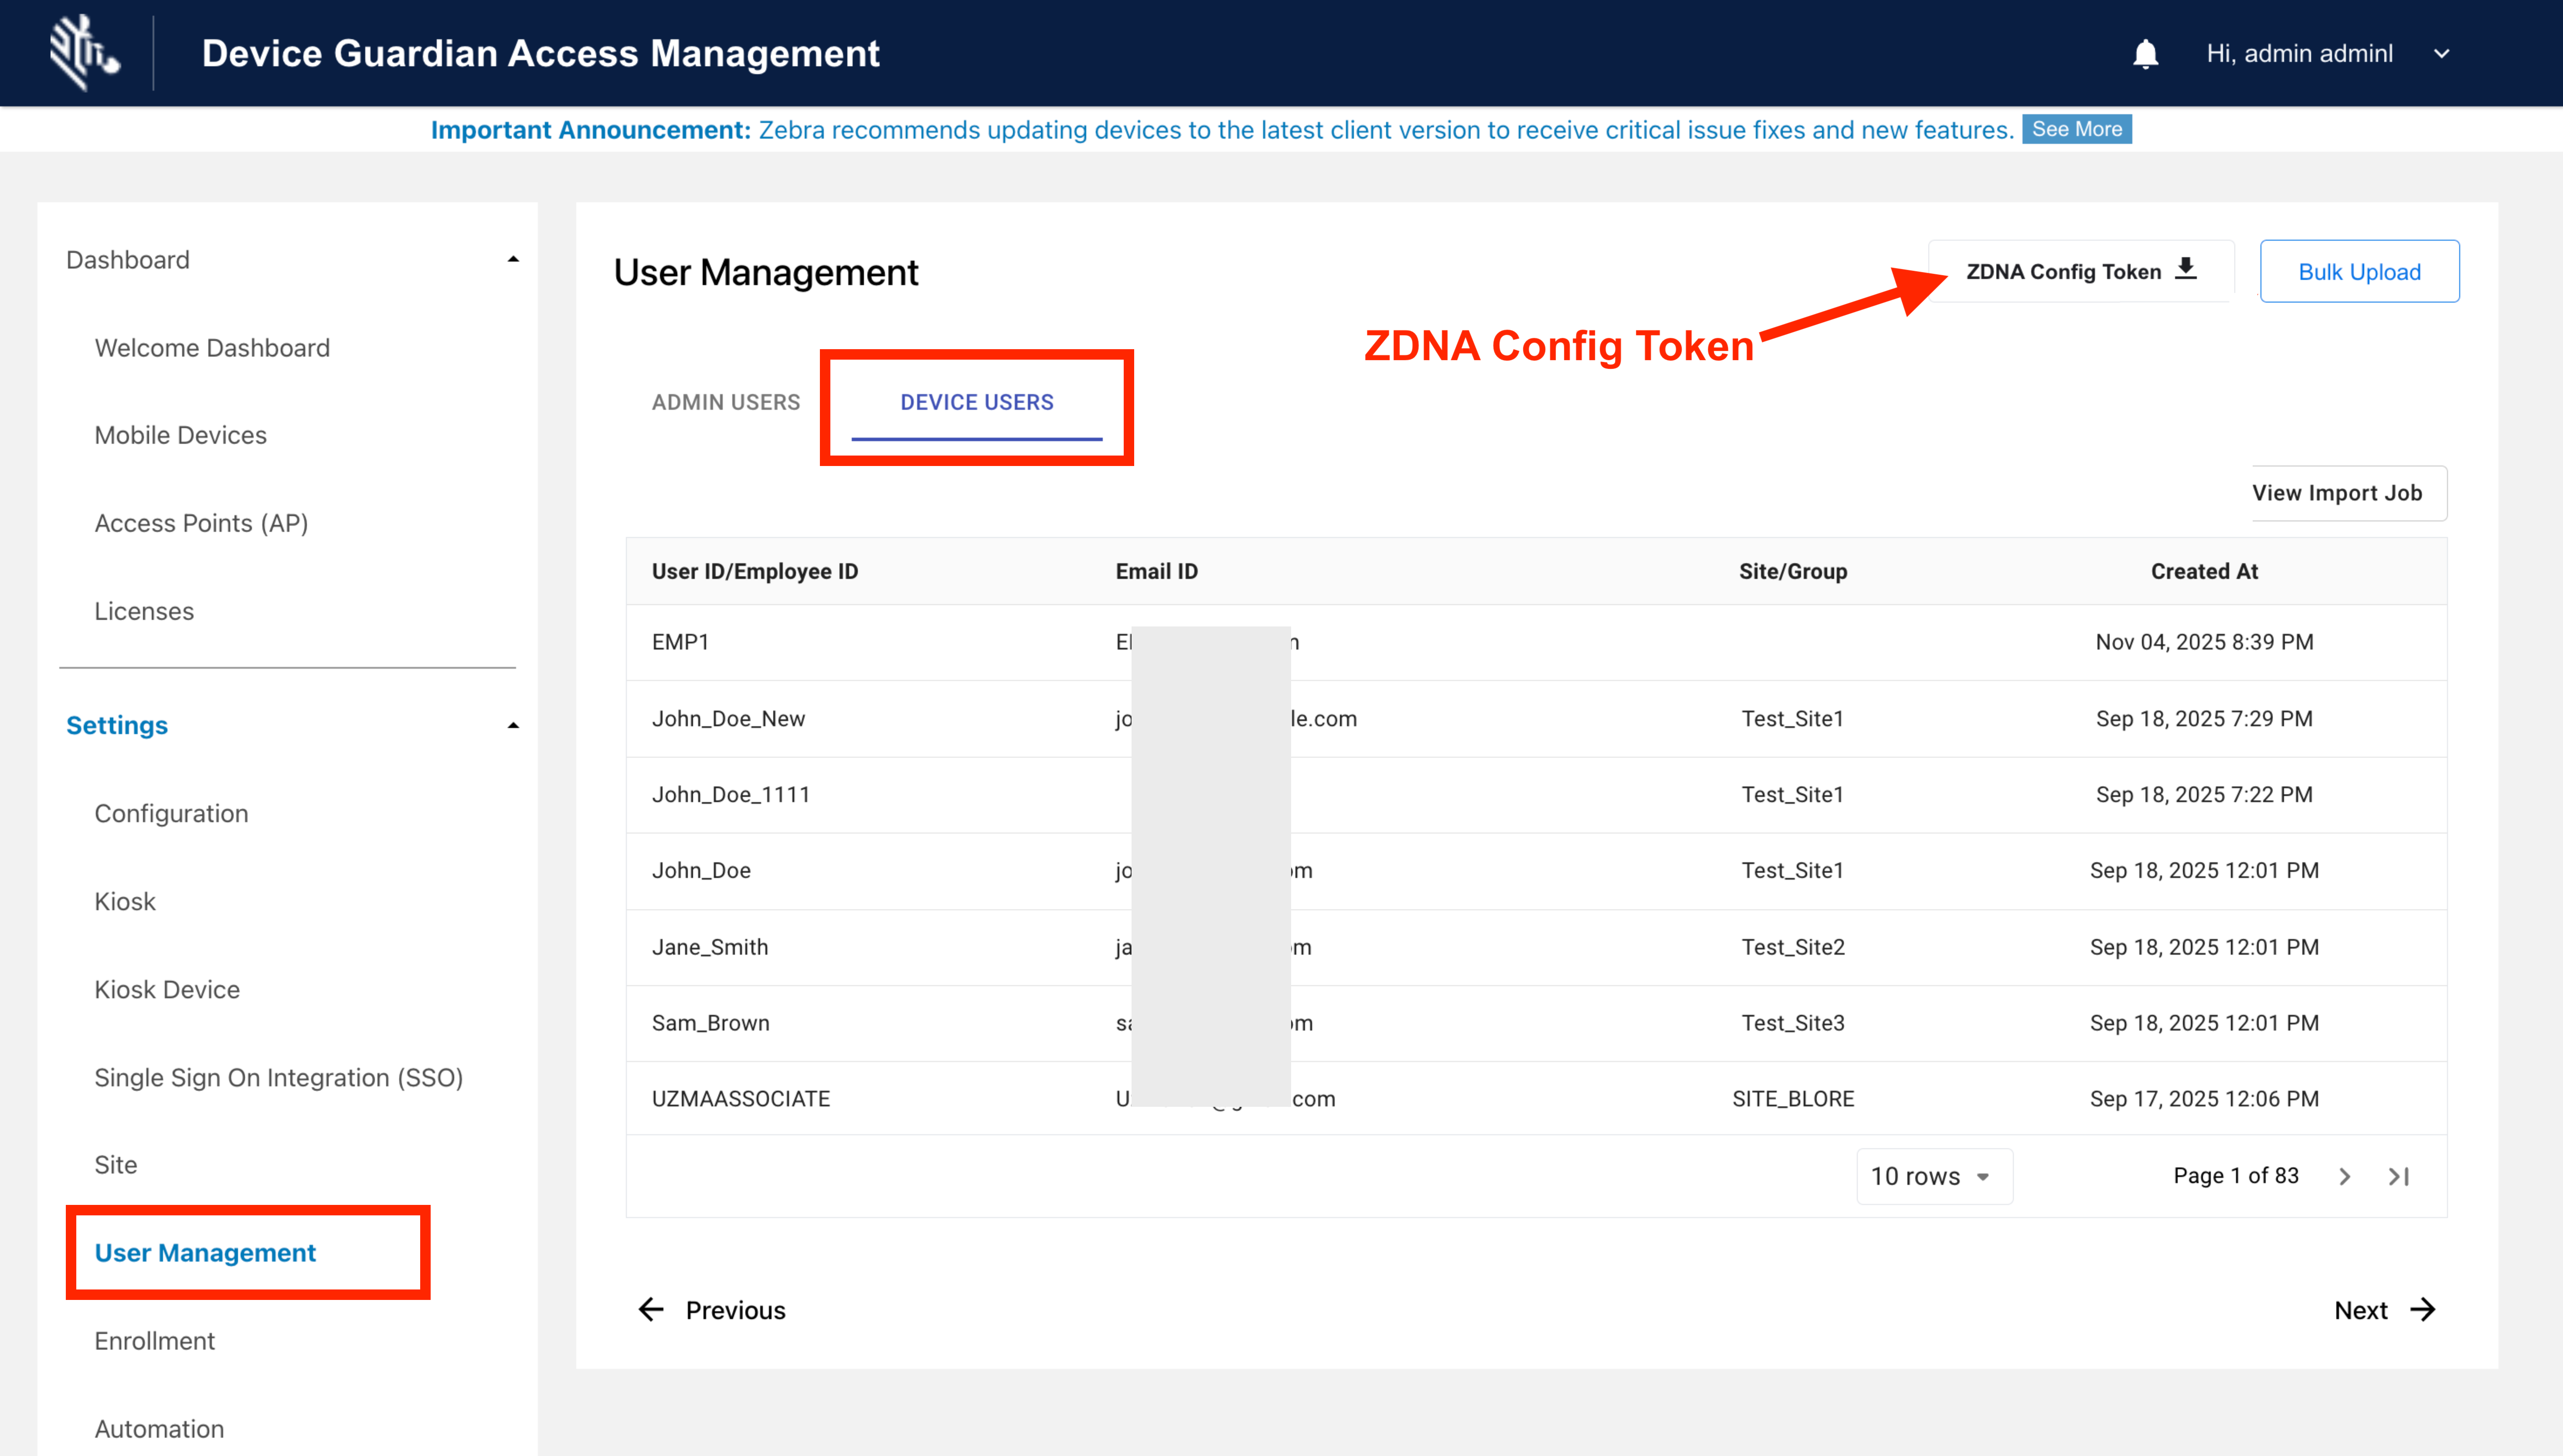Jump to last page icon
The width and height of the screenshot is (2563, 1456).
(2399, 1176)
